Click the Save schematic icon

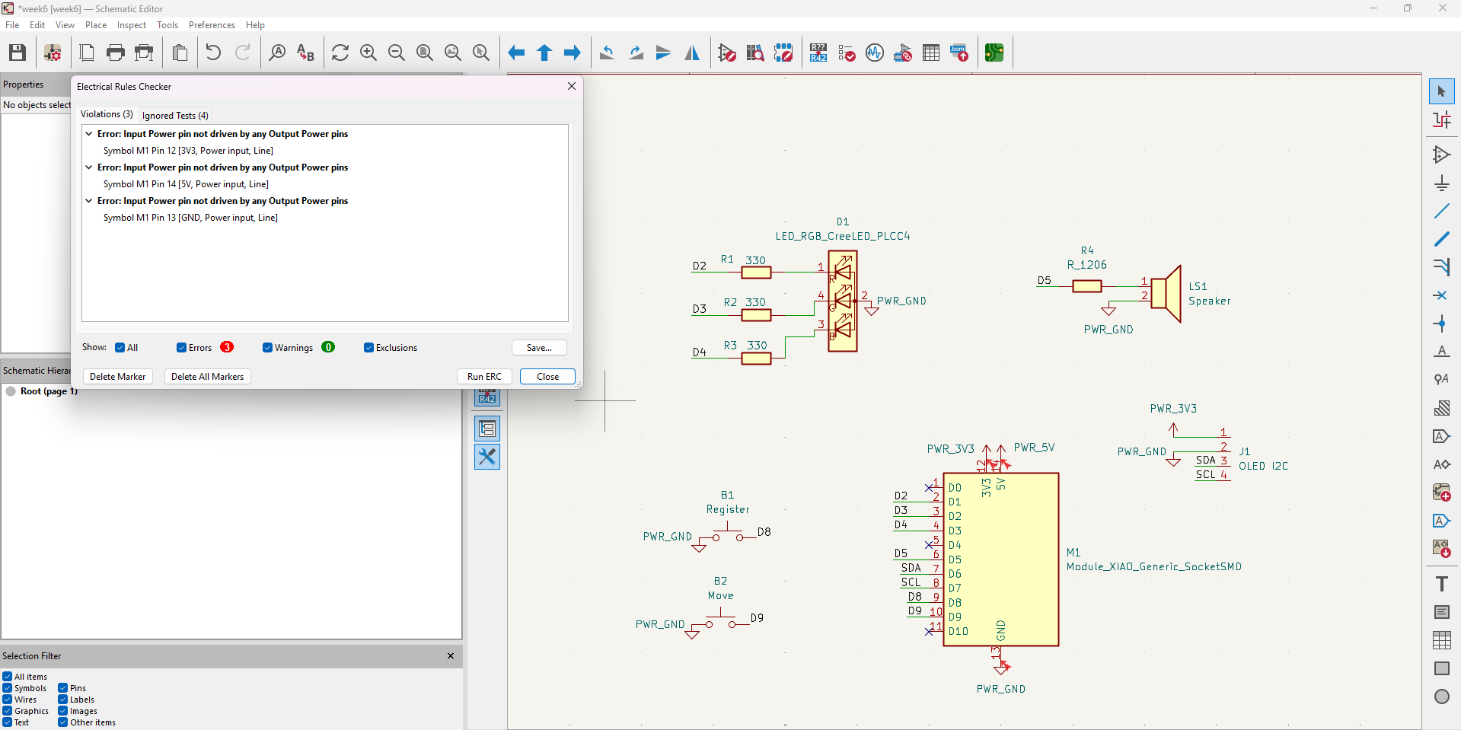(x=18, y=53)
